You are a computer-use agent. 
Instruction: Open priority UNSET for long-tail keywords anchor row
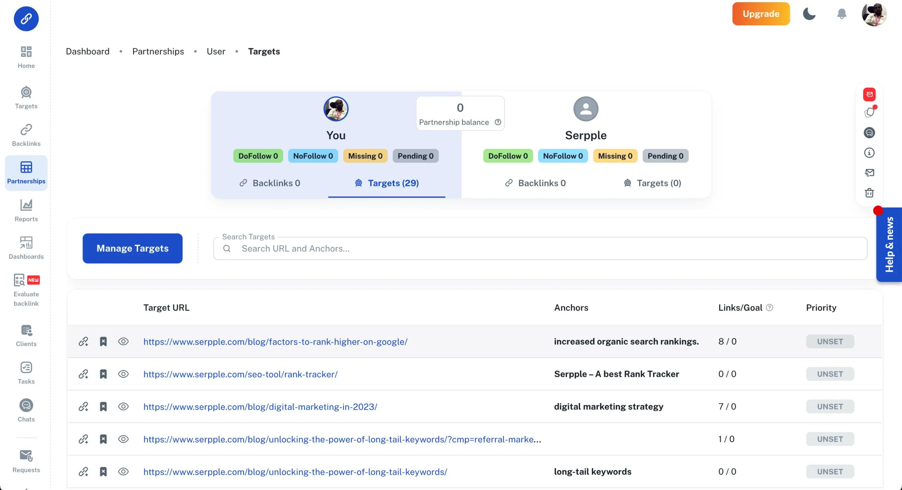click(x=830, y=472)
